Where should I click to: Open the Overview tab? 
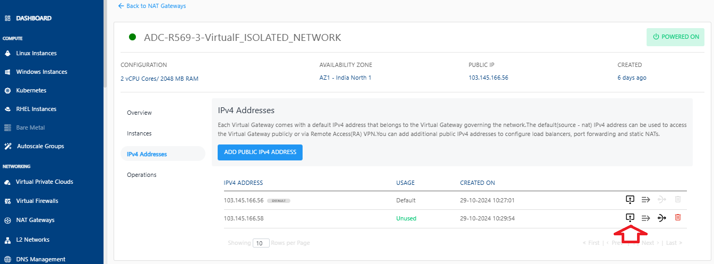139,113
